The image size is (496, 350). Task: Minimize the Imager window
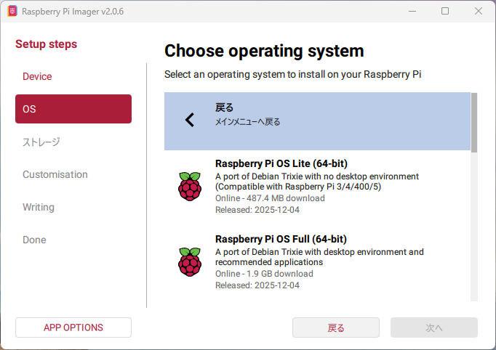coord(412,12)
